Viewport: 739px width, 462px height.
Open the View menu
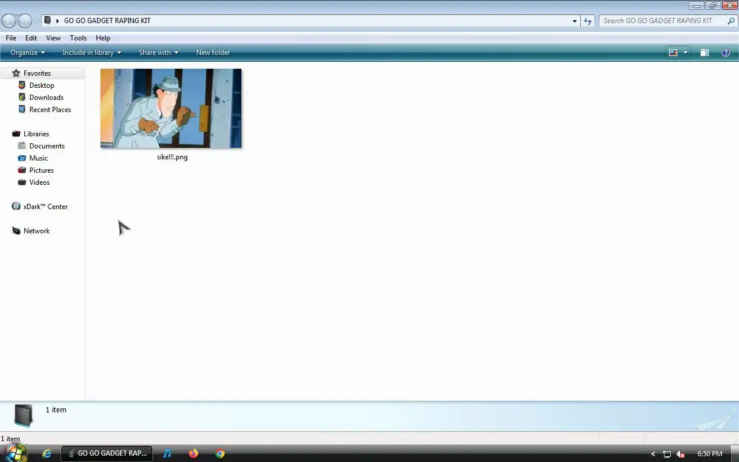click(x=53, y=38)
